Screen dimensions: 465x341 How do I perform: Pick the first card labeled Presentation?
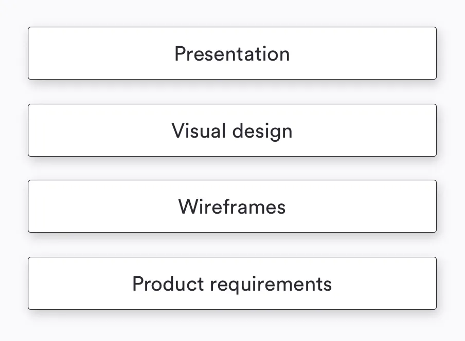232,53
